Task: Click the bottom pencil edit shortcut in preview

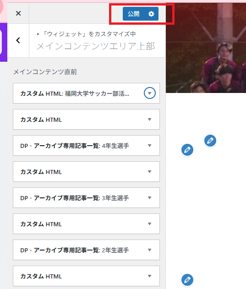Action: pyautogui.click(x=187, y=280)
